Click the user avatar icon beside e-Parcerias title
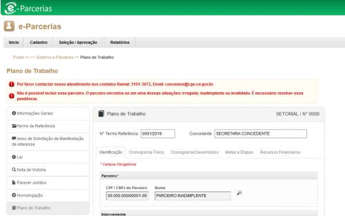The image size is (345, 216). point(9,26)
